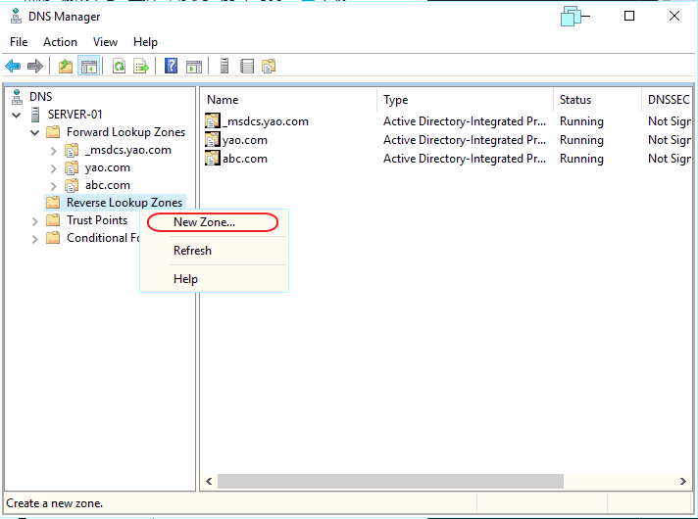The image size is (698, 519).
Task: Toggle Show/Hide Action Pane toolbar icon
Action: (194, 67)
